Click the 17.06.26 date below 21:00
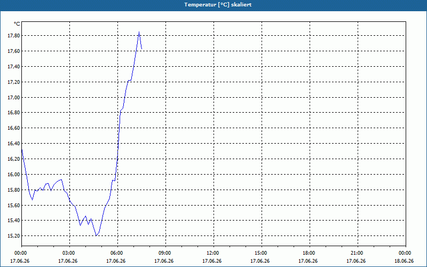The width and height of the screenshot is (427, 267). pos(356,261)
